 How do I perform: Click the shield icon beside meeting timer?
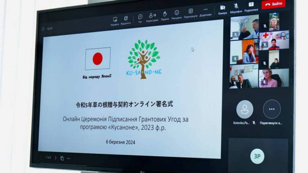pyautogui.click(x=43, y=29)
